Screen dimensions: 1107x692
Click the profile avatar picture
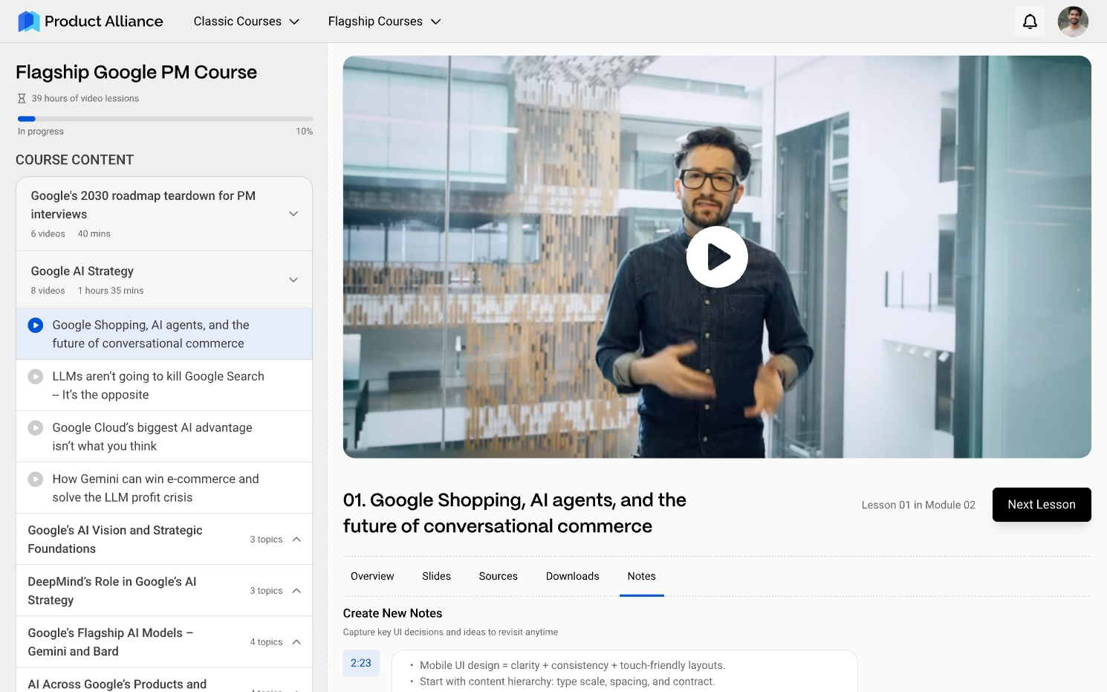point(1073,21)
